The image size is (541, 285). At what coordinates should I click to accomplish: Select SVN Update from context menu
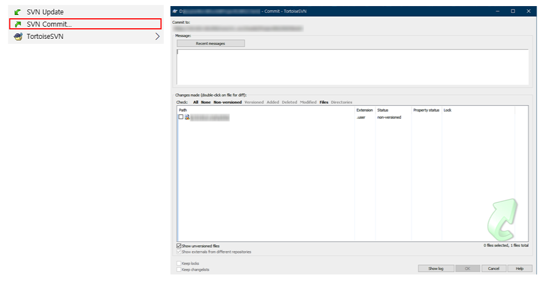[x=85, y=12]
